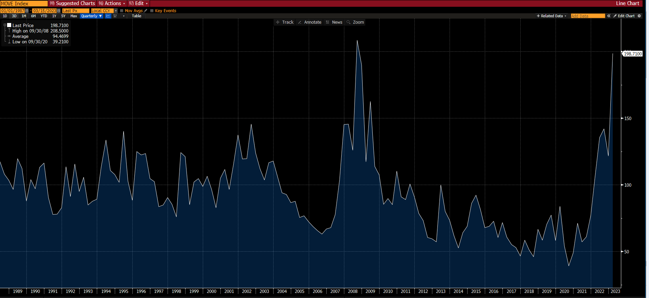Click the Add Data input field
Screen dimensions: 649x298
click(588, 16)
